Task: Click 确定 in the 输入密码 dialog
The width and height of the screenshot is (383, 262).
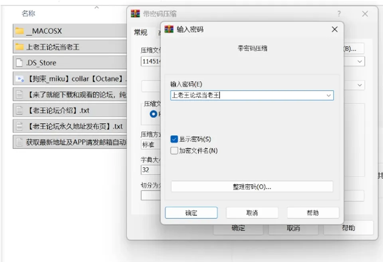Action: [x=191, y=213]
